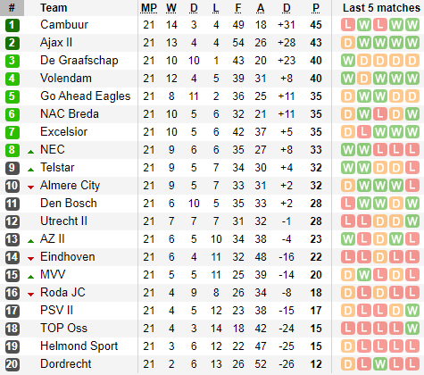Click Dordrecht's Last 5 'W' badge

coord(380,364)
